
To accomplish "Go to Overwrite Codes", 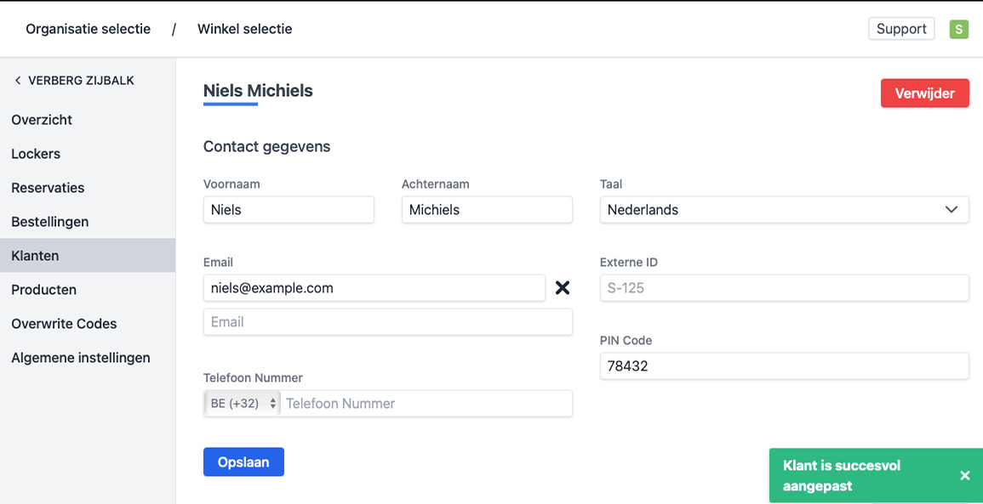I will click(x=64, y=324).
